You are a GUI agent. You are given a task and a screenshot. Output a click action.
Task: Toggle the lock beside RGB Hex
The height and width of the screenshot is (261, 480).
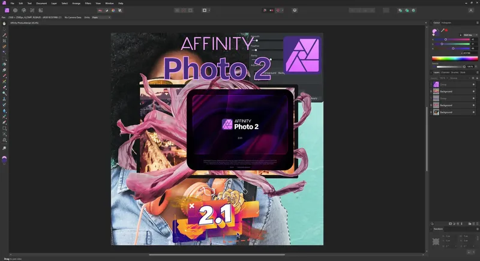461,35
